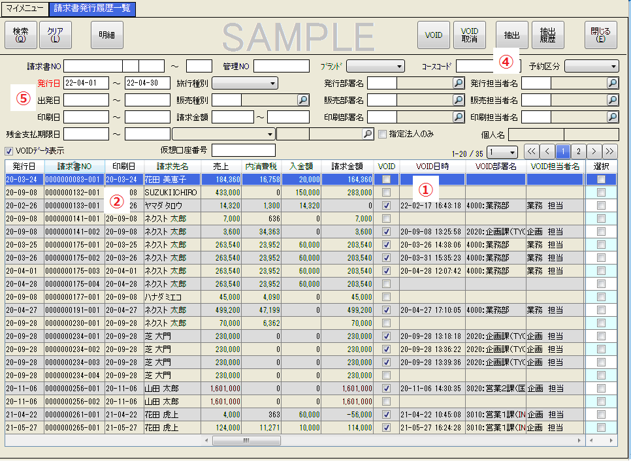
Task: Check VOID box for invoice 0000000177-001
Action: 386,297
